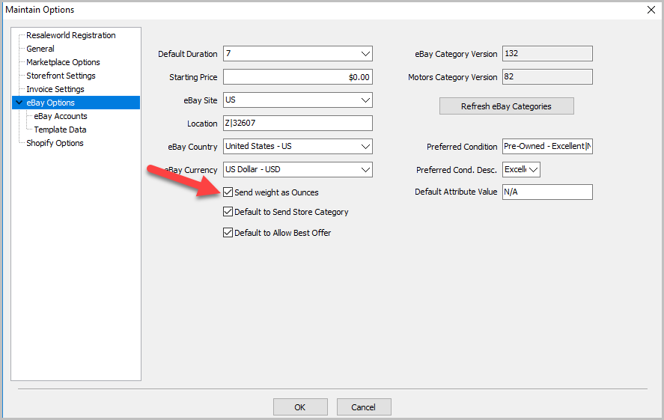664x420 pixels.
Task: Select General in the options tree
Action: coord(40,49)
